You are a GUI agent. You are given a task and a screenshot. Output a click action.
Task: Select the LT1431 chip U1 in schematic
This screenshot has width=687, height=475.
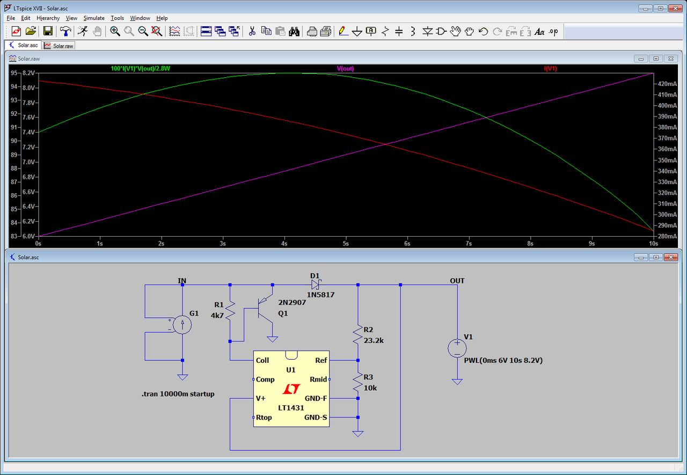click(x=291, y=389)
